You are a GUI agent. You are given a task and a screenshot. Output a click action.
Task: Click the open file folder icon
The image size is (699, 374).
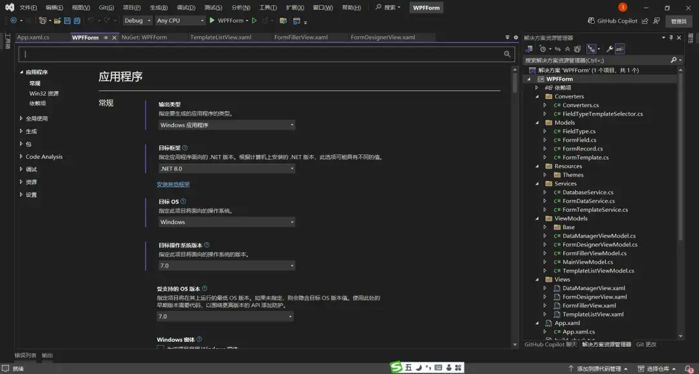(58, 21)
